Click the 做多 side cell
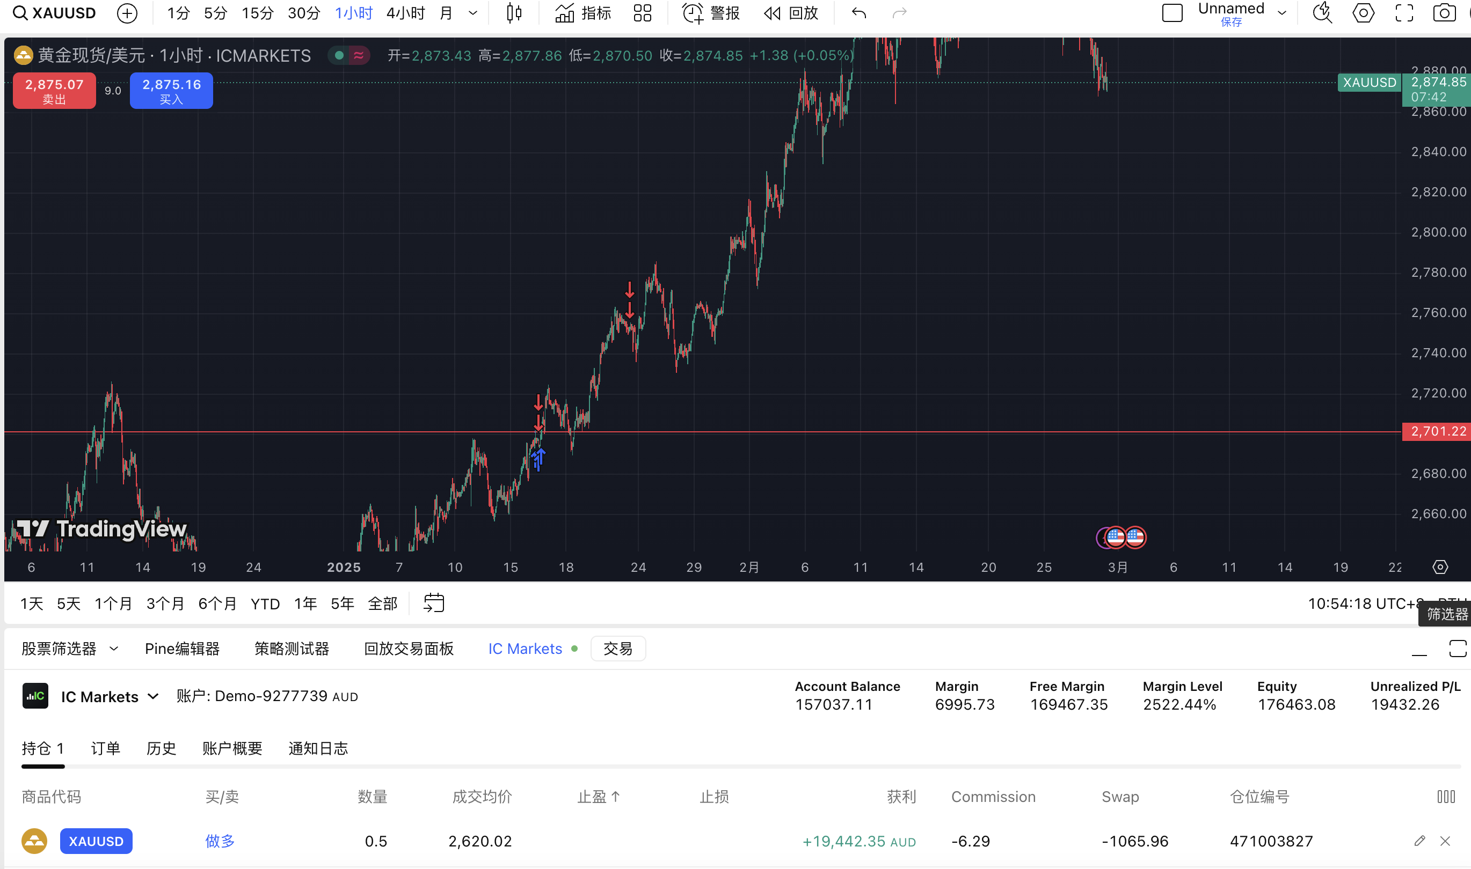 [x=220, y=841]
